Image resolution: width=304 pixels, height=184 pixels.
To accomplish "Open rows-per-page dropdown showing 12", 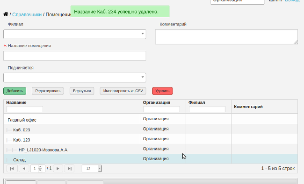I will click(x=92, y=169).
